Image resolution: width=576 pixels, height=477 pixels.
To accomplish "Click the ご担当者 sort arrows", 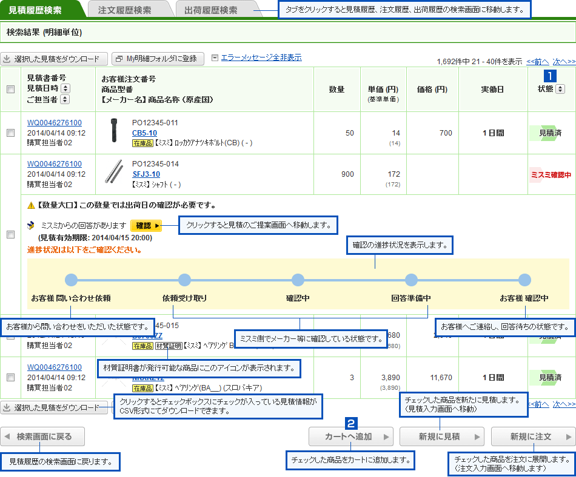I will click(x=65, y=100).
